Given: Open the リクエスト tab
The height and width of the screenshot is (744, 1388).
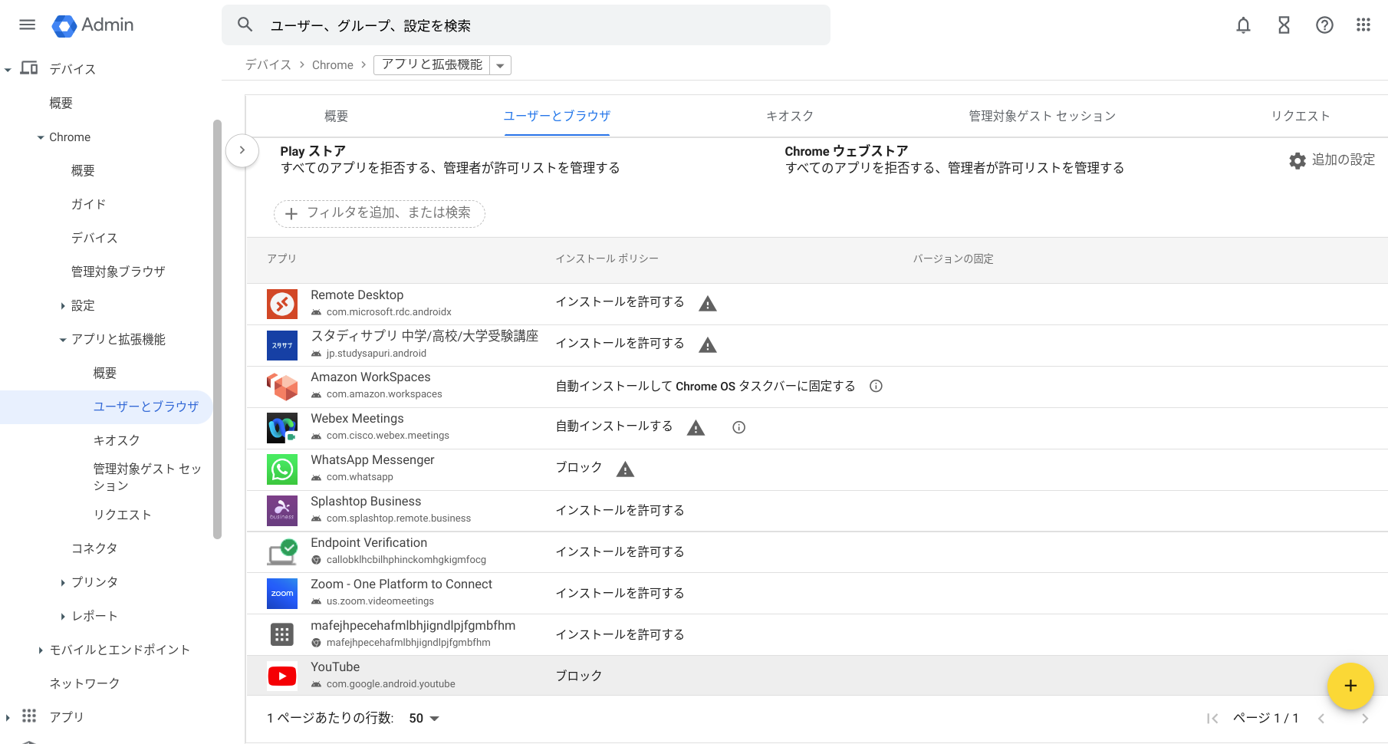Looking at the screenshot, I should (1301, 117).
